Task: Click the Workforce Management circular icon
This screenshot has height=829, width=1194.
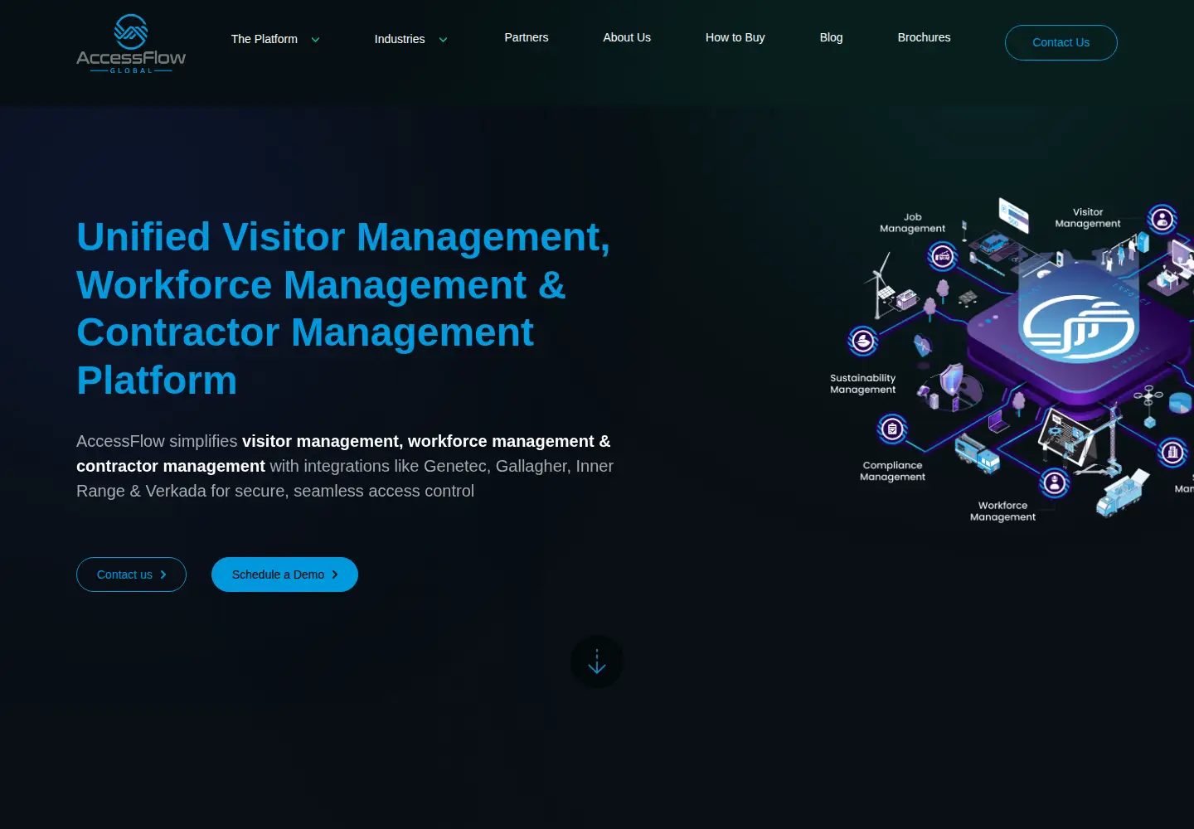Action: tap(1055, 482)
